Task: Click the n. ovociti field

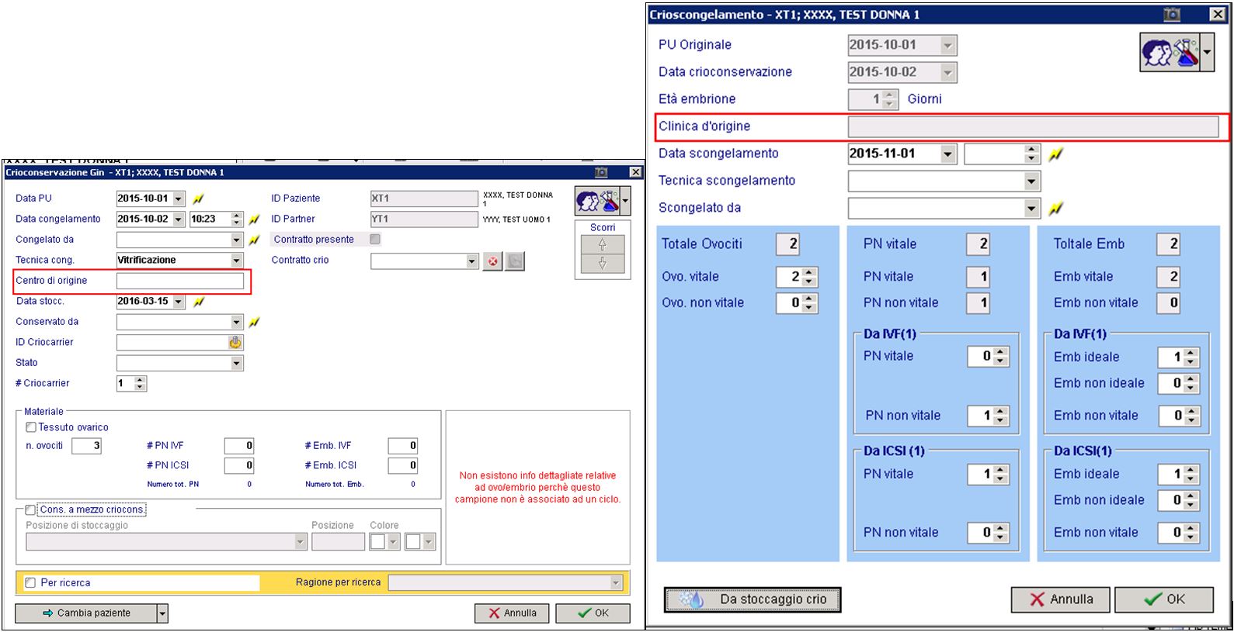Action: (x=86, y=446)
